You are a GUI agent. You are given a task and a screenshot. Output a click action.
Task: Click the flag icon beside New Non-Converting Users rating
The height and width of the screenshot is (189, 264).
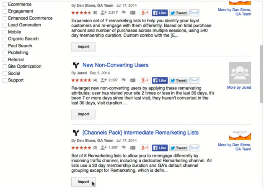coord(124,80)
